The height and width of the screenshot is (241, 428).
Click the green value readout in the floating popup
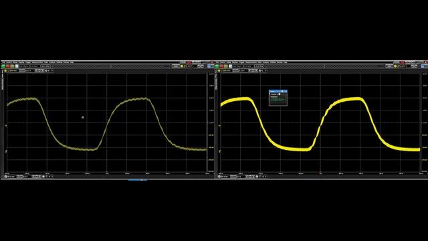point(278,100)
